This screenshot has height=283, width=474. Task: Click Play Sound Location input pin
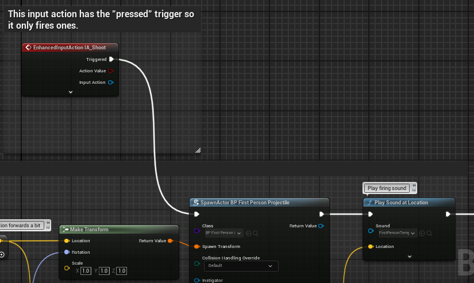tap(371, 247)
